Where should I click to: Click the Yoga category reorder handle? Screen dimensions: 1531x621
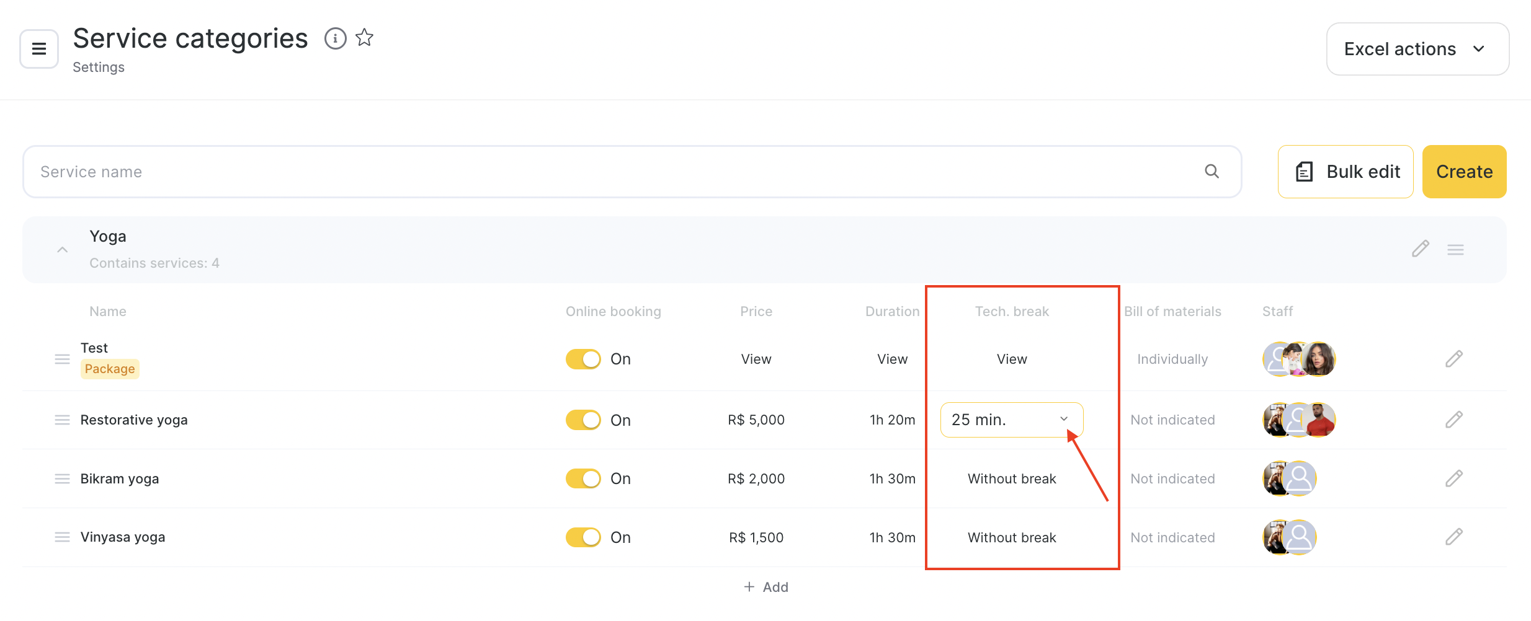click(x=1455, y=250)
